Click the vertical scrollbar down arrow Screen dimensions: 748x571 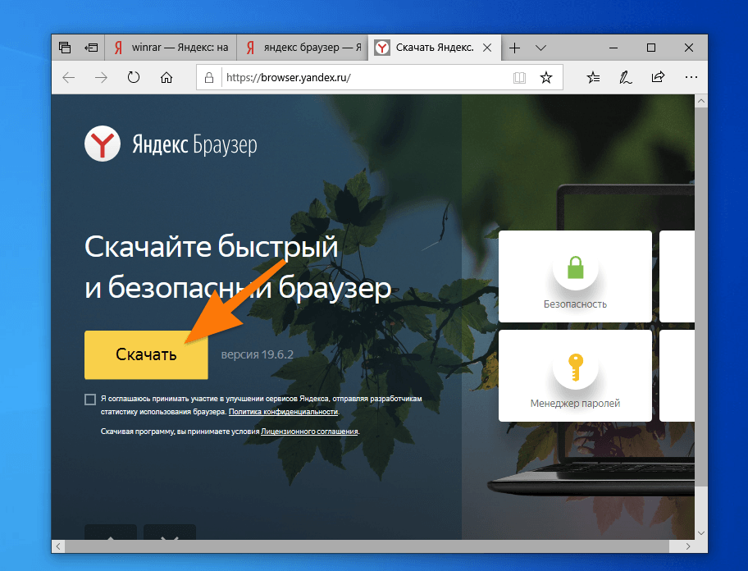pos(700,532)
